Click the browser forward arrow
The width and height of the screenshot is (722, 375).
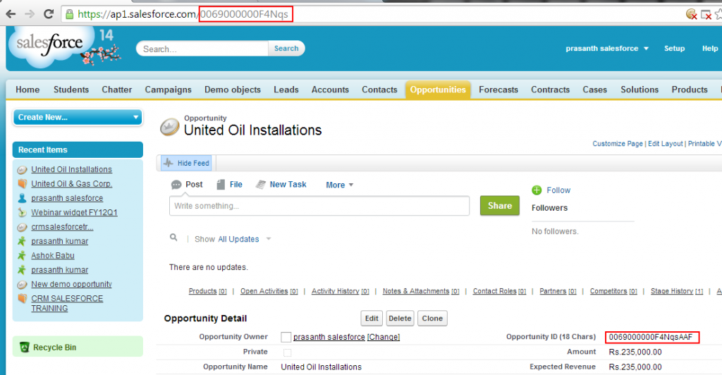[30, 14]
